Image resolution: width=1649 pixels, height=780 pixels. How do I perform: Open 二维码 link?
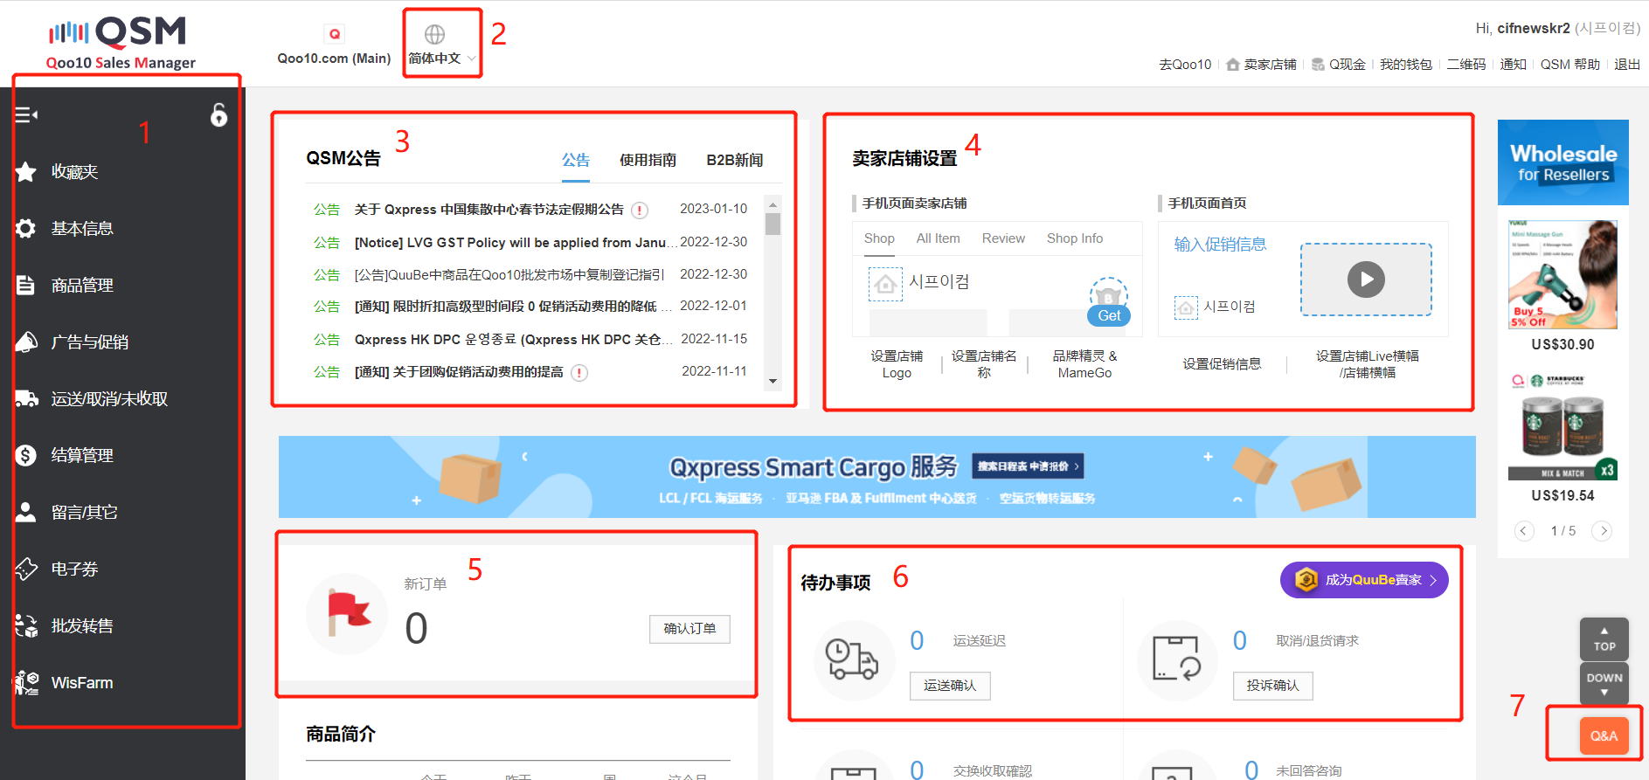click(x=1465, y=65)
